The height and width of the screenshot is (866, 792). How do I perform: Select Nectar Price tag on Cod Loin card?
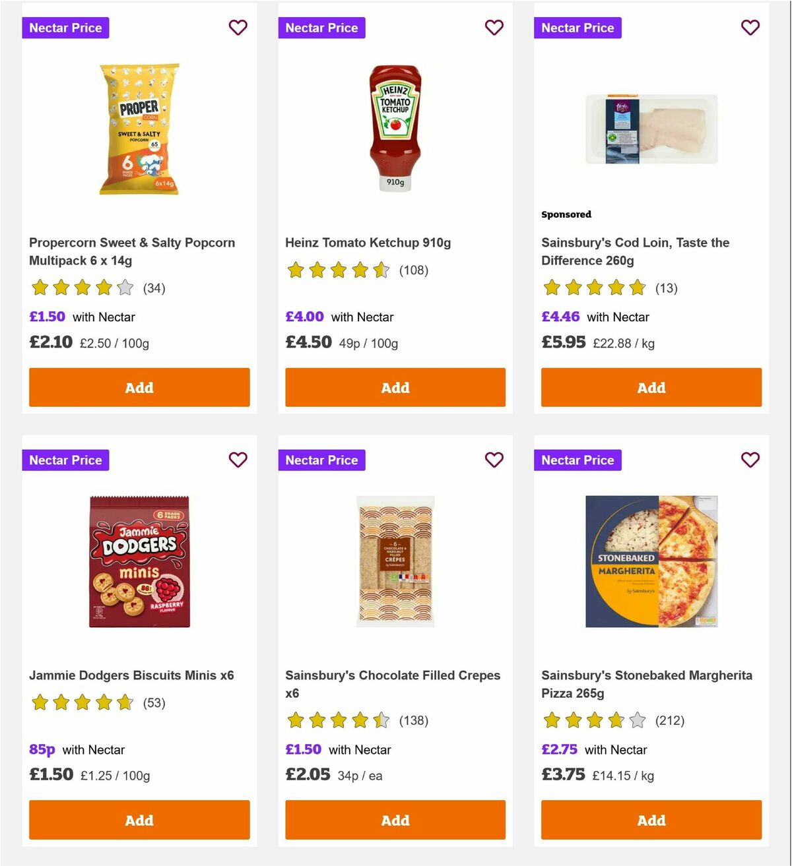(577, 28)
